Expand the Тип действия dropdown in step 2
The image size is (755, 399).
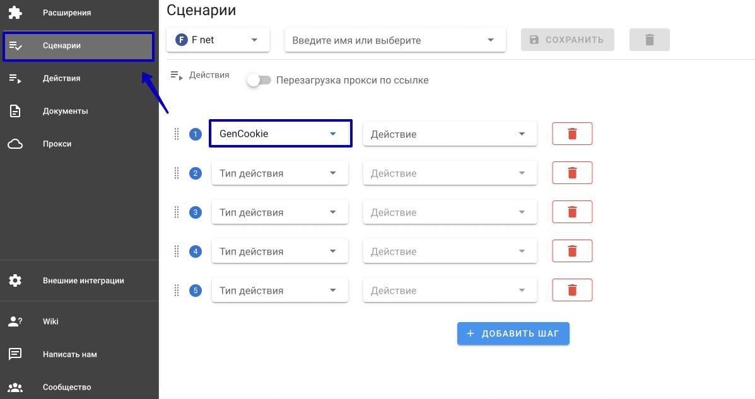(280, 173)
